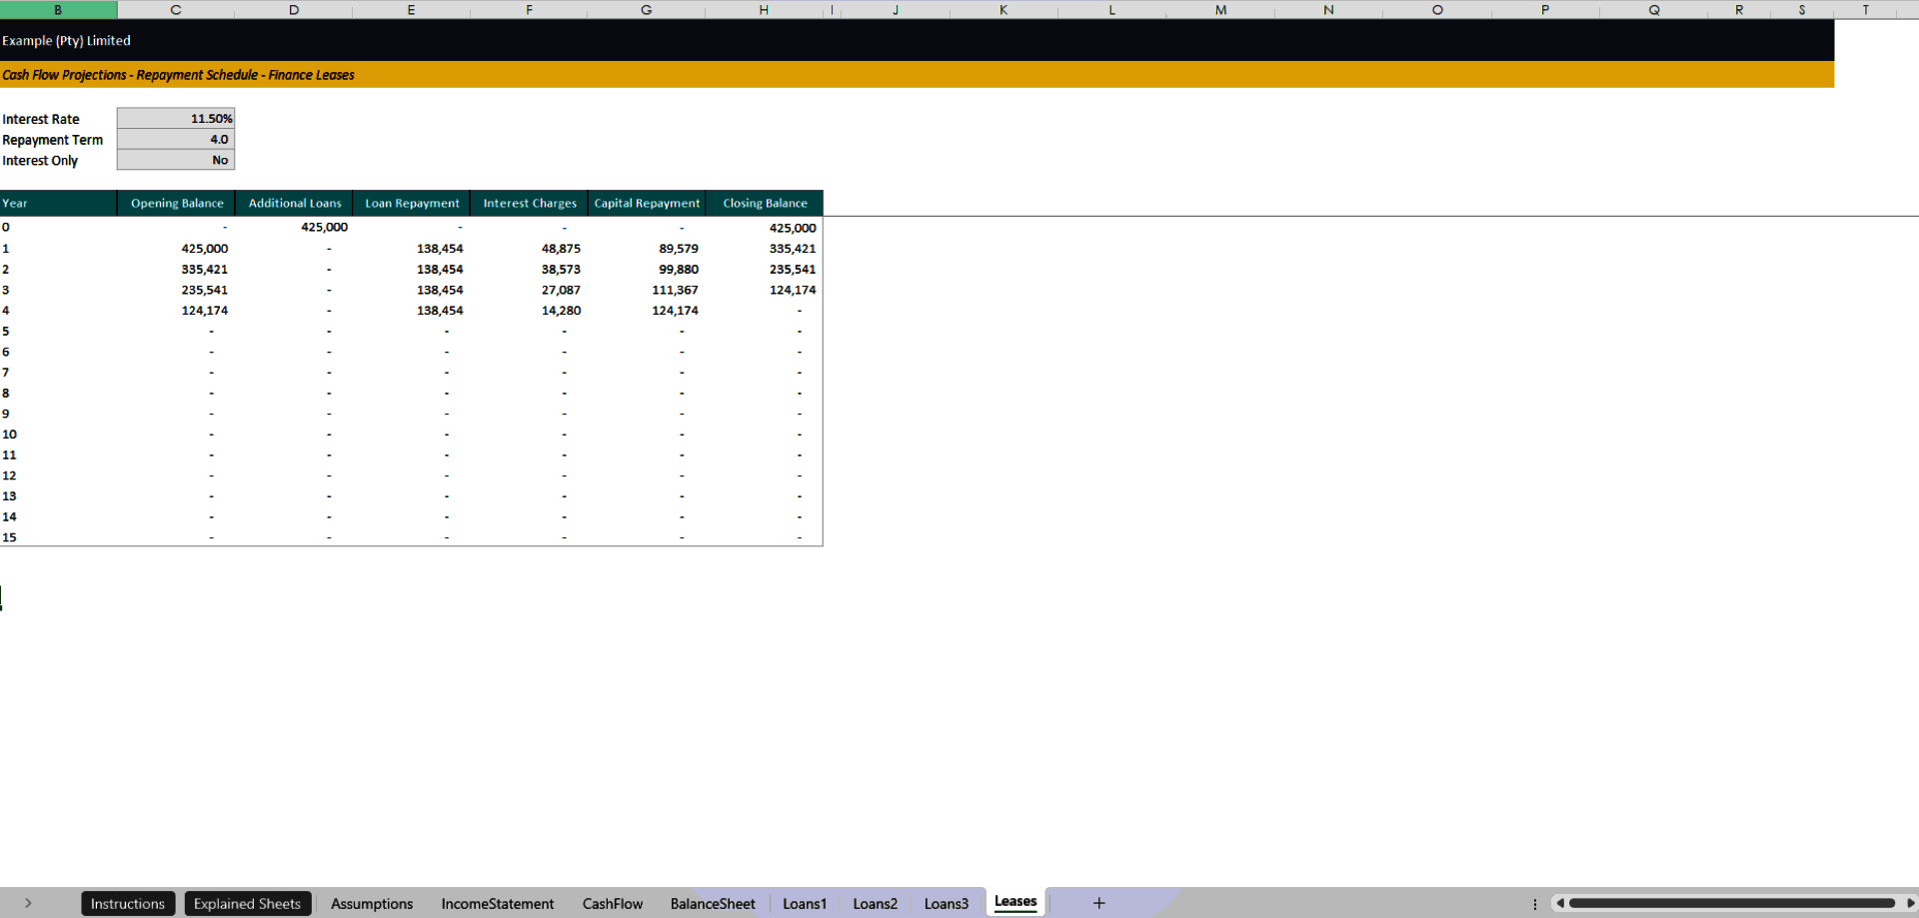Viewport: 1919px width, 918px height.
Task: Switch to the Loans3 sheet
Action: pyautogui.click(x=946, y=903)
